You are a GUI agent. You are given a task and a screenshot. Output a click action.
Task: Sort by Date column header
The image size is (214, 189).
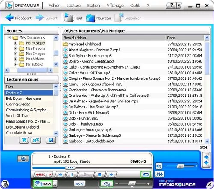(x=185, y=38)
